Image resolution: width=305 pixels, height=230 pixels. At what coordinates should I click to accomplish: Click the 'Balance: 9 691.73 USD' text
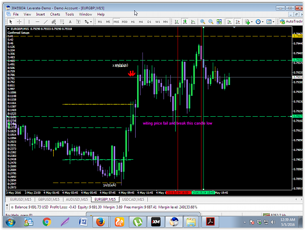[x=32, y=207]
